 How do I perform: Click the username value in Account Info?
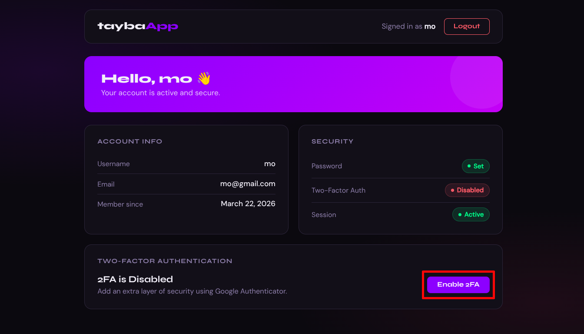click(269, 164)
